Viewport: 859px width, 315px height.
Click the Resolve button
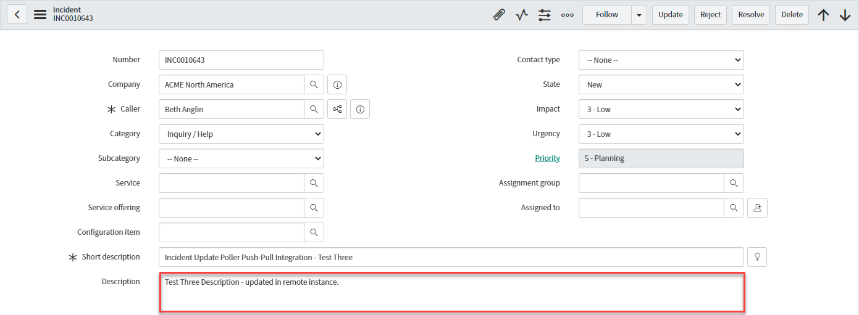pyautogui.click(x=750, y=15)
